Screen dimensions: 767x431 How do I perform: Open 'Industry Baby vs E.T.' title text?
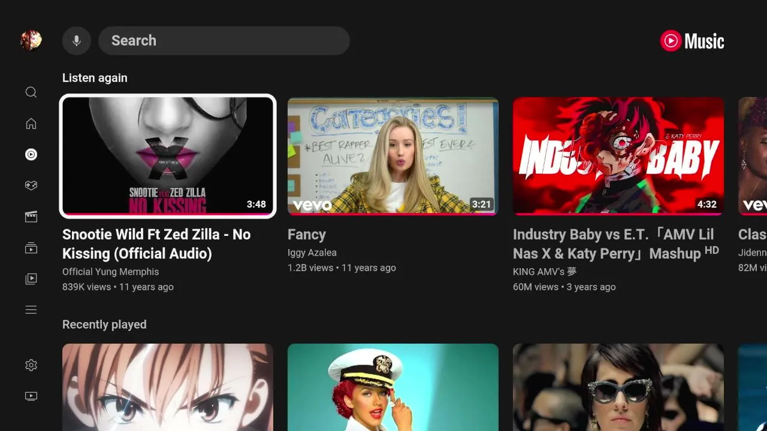(616, 244)
